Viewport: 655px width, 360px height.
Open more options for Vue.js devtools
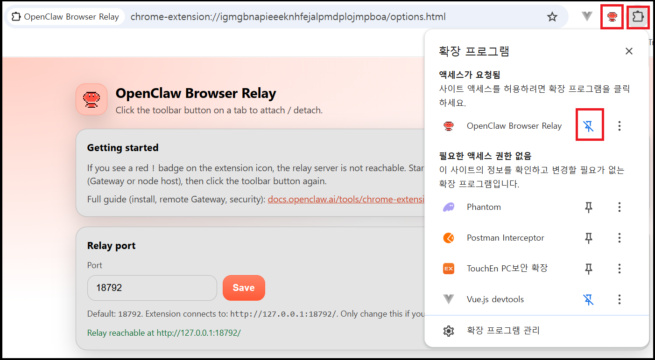point(620,299)
